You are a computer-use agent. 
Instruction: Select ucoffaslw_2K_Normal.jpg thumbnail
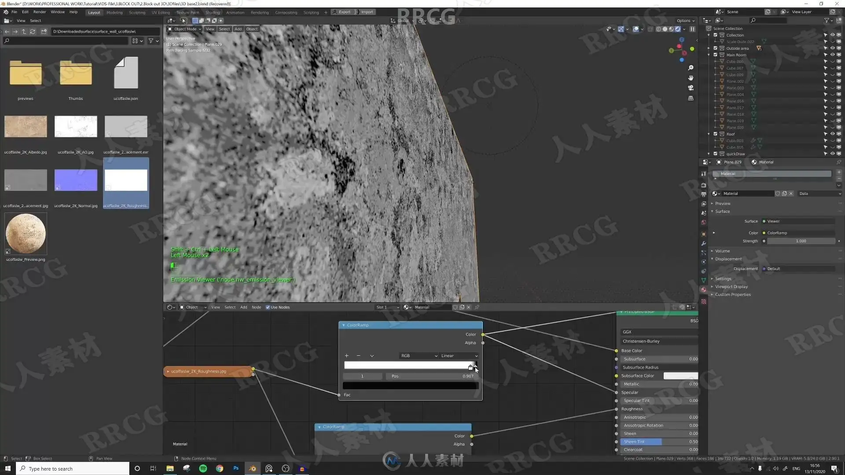[76, 181]
